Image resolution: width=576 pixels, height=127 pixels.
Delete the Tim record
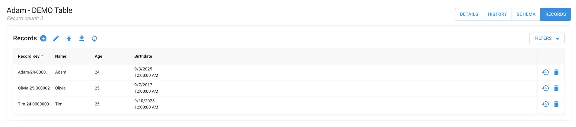coord(556,104)
